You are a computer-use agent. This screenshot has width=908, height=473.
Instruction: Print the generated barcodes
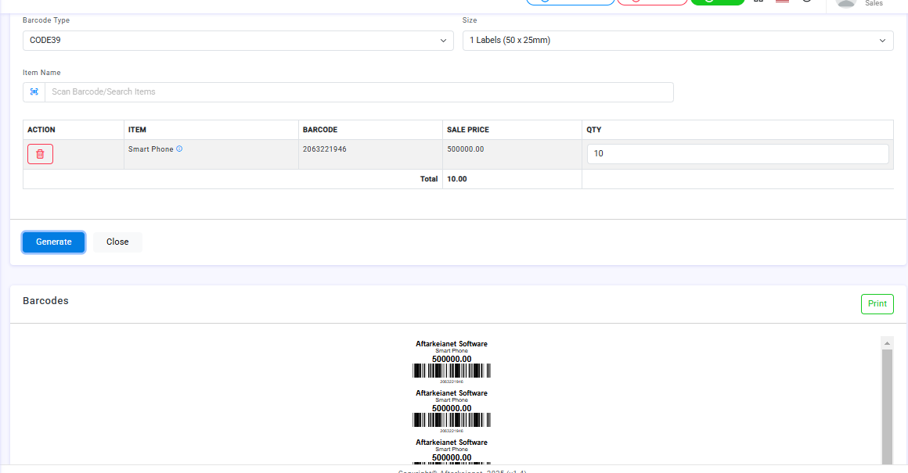coord(877,304)
